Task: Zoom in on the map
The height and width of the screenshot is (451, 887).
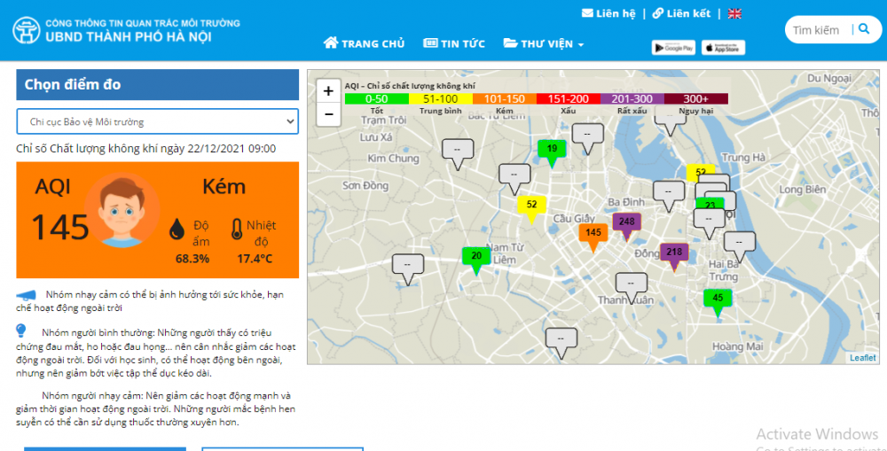Action: pyautogui.click(x=328, y=90)
